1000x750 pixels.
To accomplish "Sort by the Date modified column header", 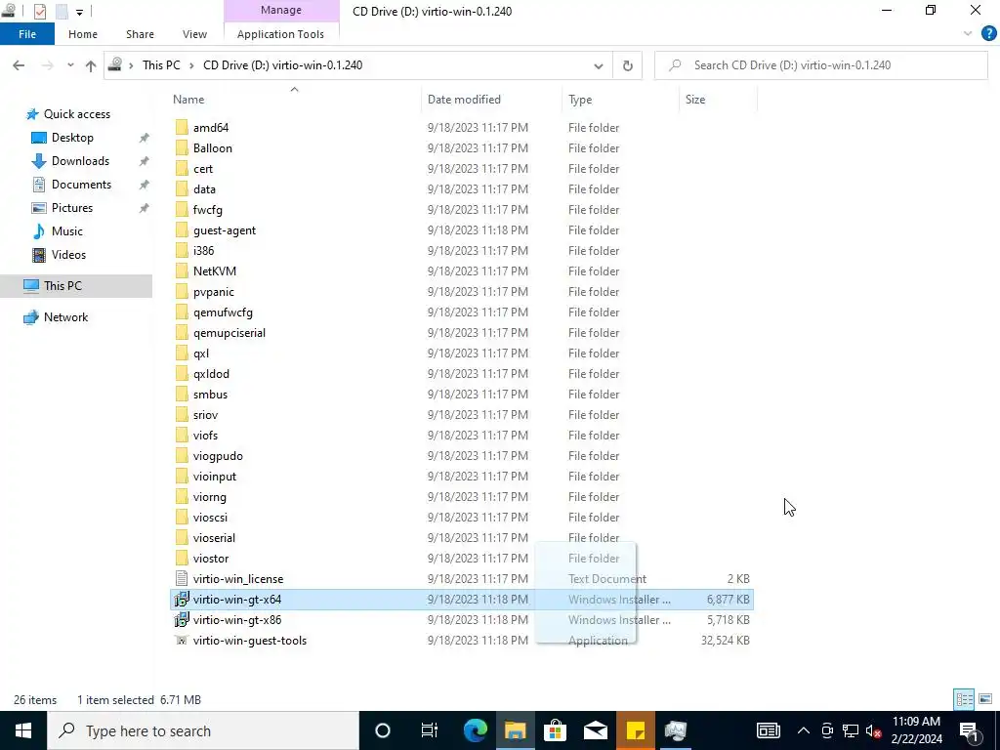I will point(464,100).
